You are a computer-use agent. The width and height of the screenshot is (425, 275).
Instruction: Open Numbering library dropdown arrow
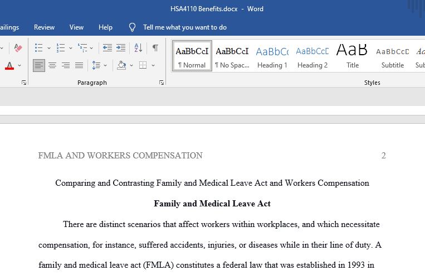71,48
